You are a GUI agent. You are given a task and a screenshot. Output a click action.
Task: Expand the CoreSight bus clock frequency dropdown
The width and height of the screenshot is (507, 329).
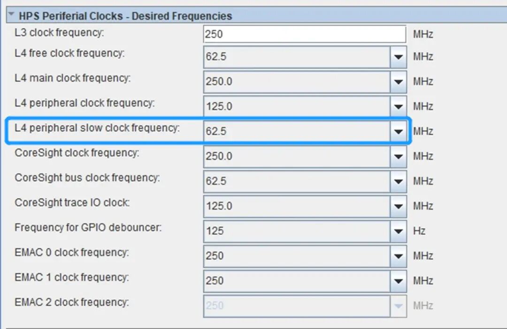(399, 181)
